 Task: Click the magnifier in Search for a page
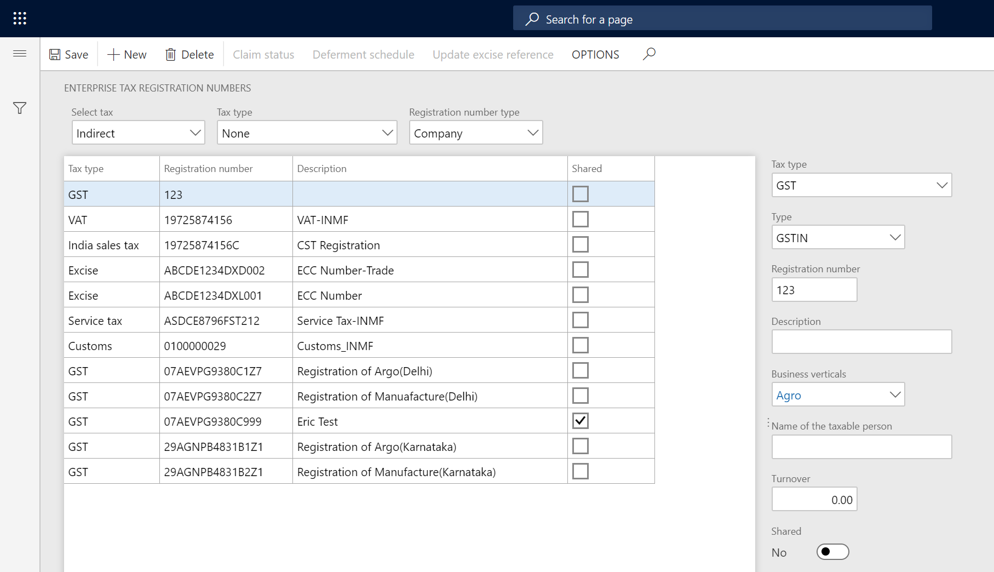click(x=532, y=19)
